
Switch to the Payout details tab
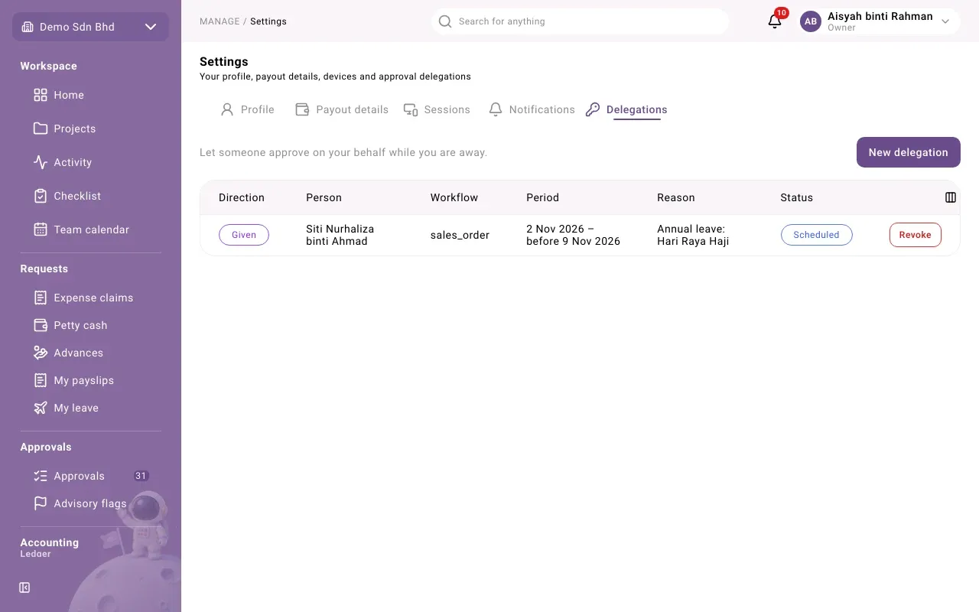point(342,109)
